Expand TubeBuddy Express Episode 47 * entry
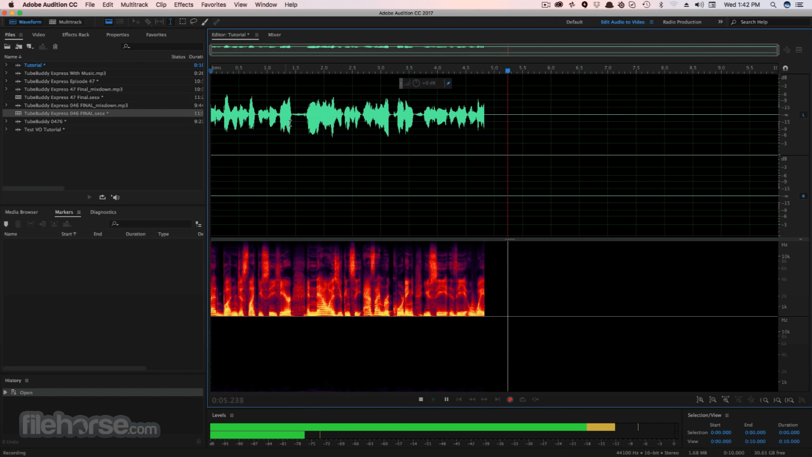Viewport: 812px width, 457px height. click(x=6, y=81)
